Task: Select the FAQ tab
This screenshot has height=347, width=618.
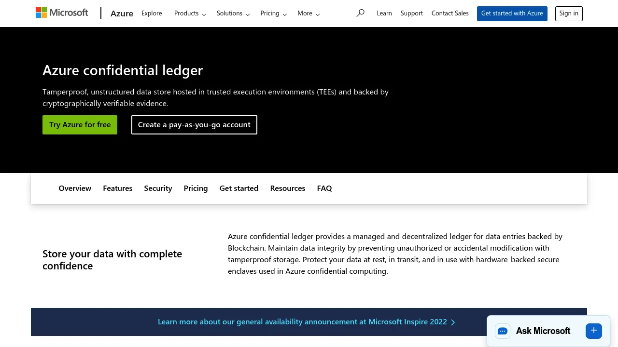Action: point(324,188)
